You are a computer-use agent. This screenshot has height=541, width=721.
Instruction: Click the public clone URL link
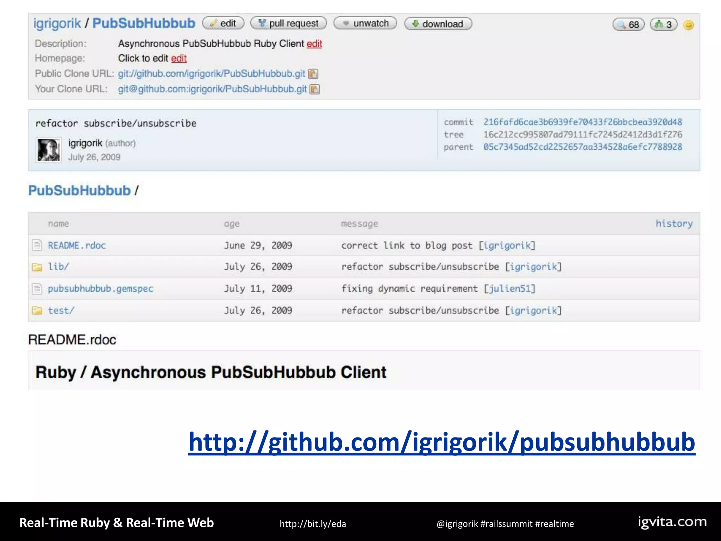click(211, 74)
